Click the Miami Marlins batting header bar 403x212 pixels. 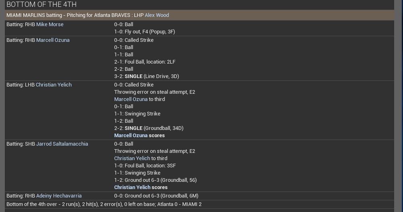[x=199, y=15]
